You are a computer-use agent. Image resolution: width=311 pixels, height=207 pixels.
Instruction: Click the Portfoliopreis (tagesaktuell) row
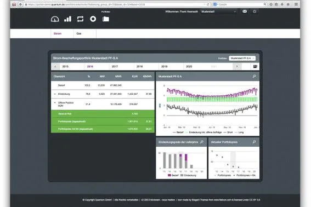[103, 121]
